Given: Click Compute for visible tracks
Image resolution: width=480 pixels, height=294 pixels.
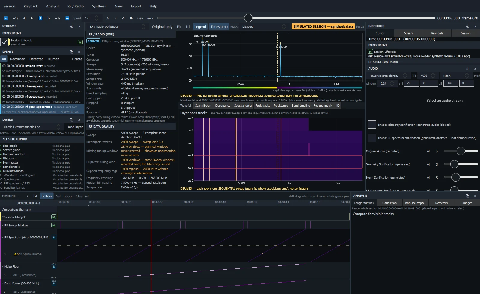Looking at the screenshot, I should [373, 214].
